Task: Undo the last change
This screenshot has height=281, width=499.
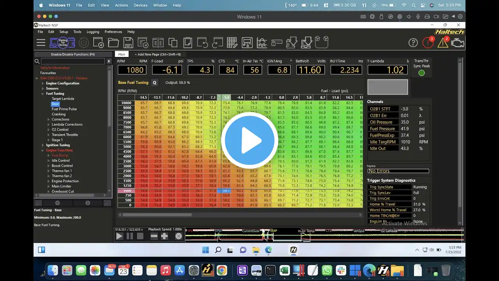Action: 202,43
